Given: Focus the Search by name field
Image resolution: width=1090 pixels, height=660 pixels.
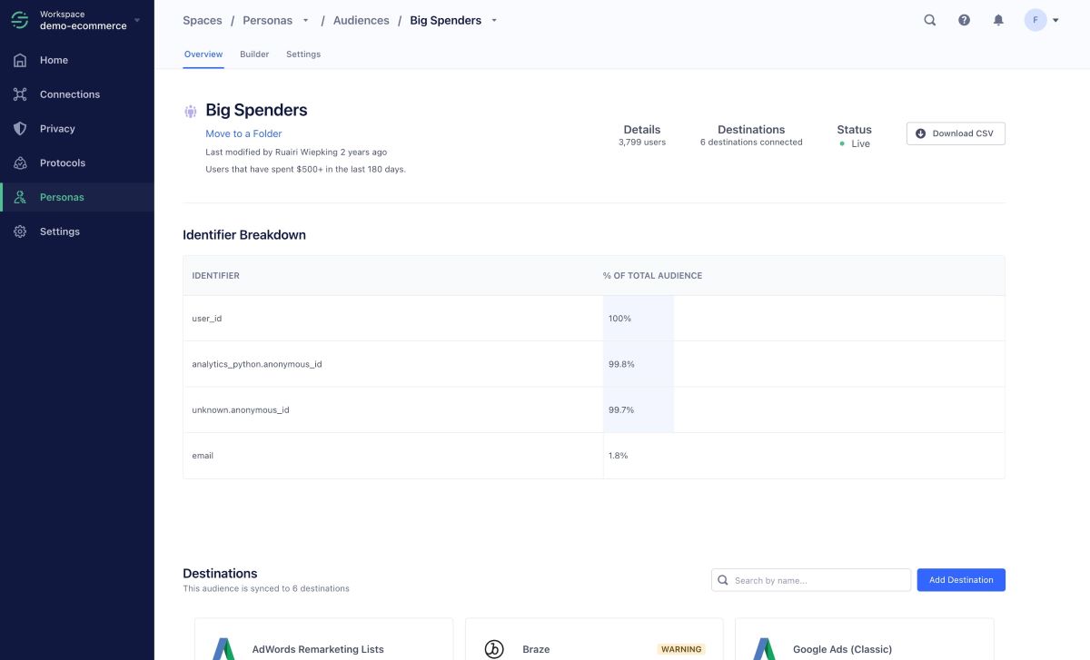Looking at the screenshot, I should tap(817, 580).
